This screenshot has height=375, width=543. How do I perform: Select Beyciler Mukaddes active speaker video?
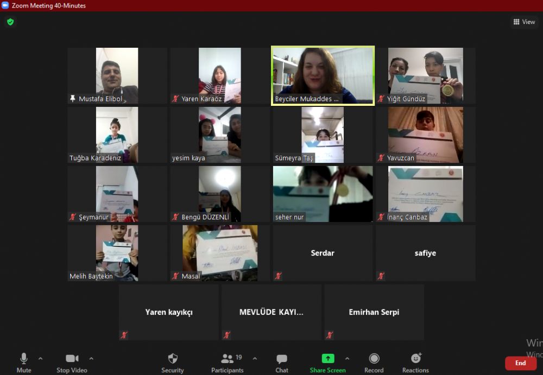tap(323, 75)
